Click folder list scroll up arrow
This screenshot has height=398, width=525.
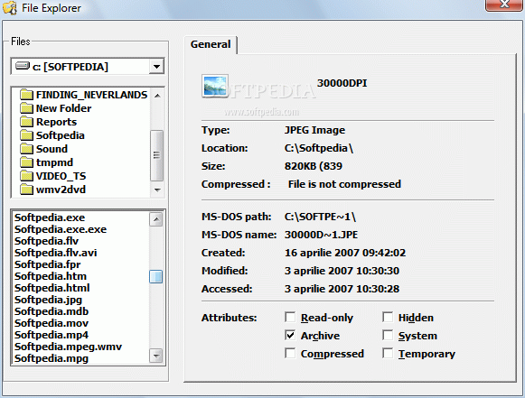157,96
